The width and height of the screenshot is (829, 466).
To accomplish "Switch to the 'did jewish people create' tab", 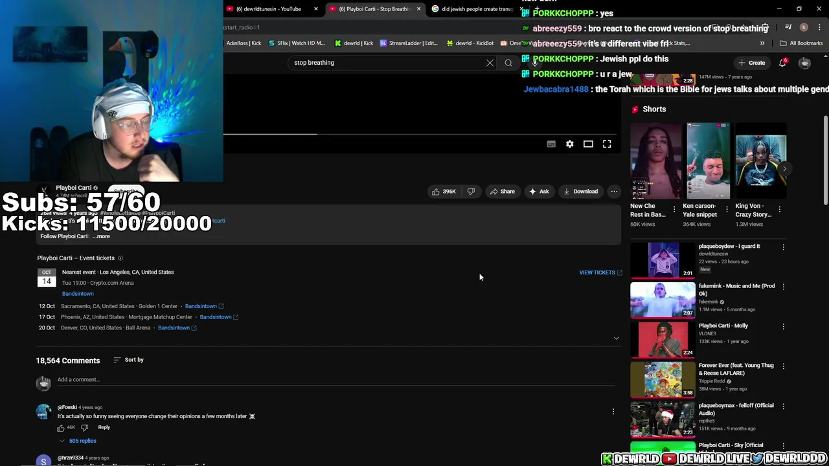I will pyautogui.click(x=476, y=9).
